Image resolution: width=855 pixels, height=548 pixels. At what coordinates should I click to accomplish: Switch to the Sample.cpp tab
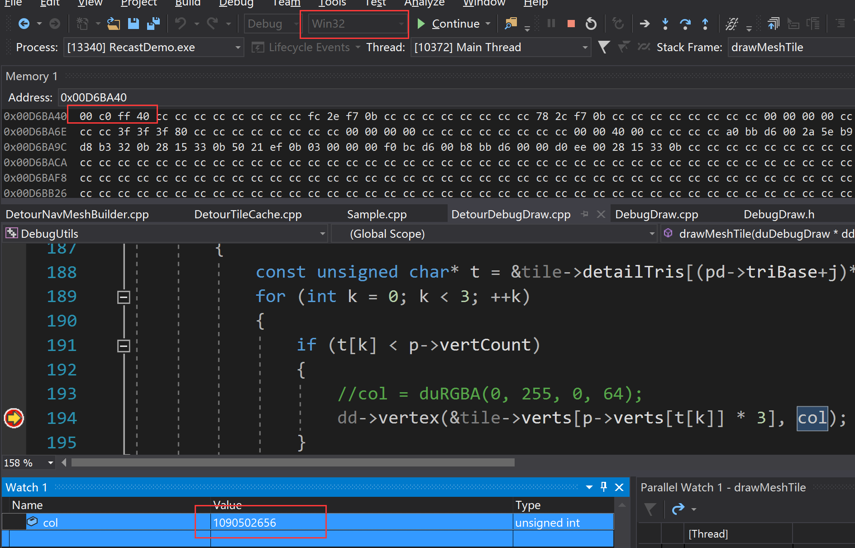pyautogui.click(x=377, y=214)
